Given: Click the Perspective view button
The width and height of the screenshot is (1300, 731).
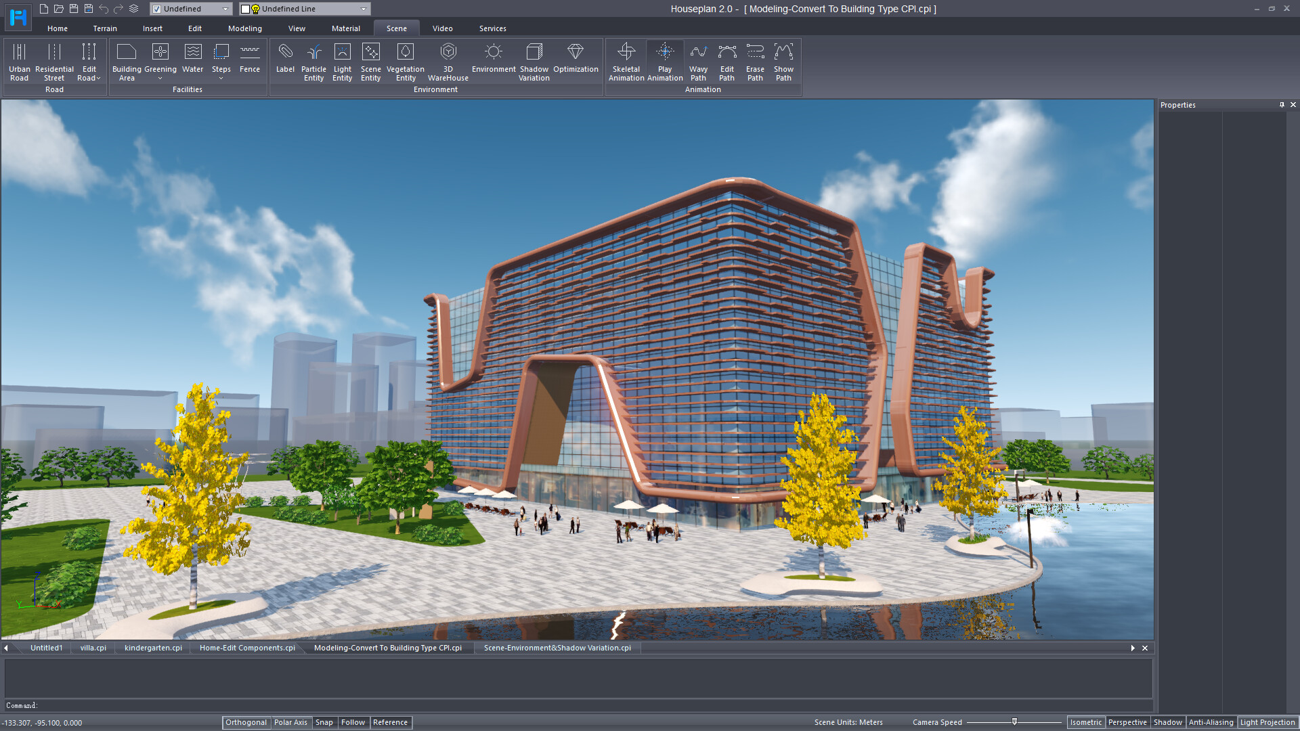Looking at the screenshot, I should point(1127,722).
